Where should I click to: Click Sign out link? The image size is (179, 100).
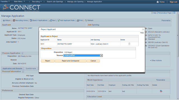pyautogui.click(x=173, y=2)
